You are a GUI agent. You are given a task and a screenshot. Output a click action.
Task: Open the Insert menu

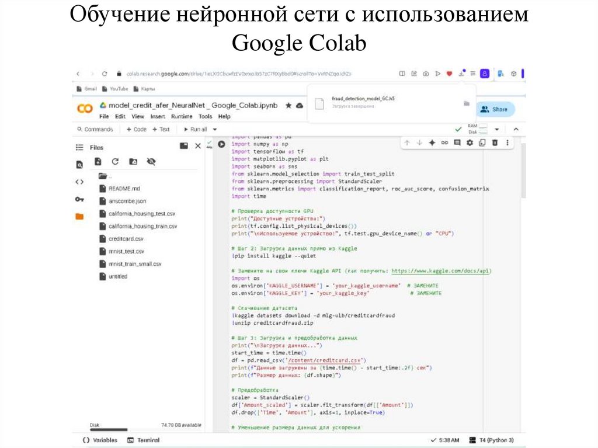tap(158, 116)
